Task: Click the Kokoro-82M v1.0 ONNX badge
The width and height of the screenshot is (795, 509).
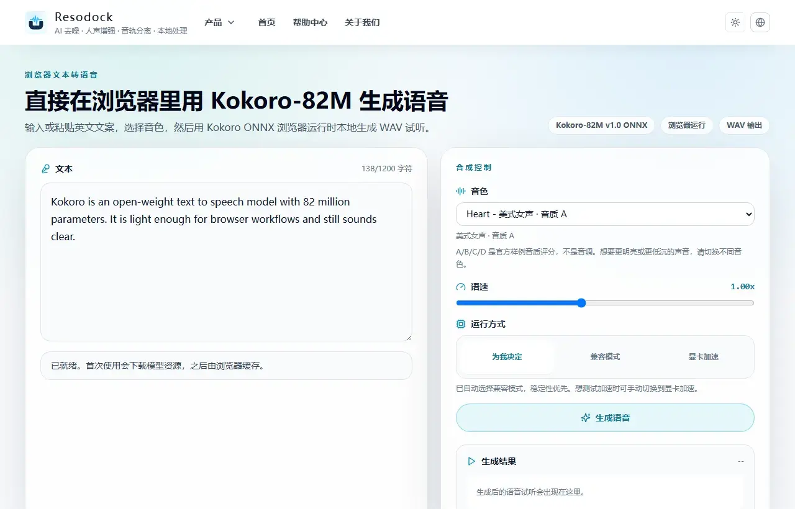Action: point(601,125)
